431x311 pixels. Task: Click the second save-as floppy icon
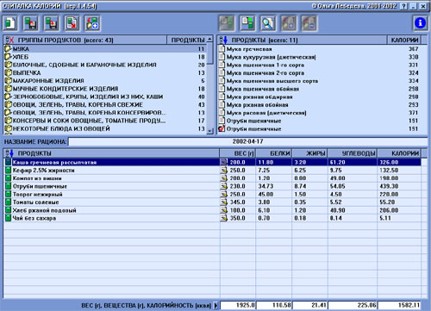(51, 23)
